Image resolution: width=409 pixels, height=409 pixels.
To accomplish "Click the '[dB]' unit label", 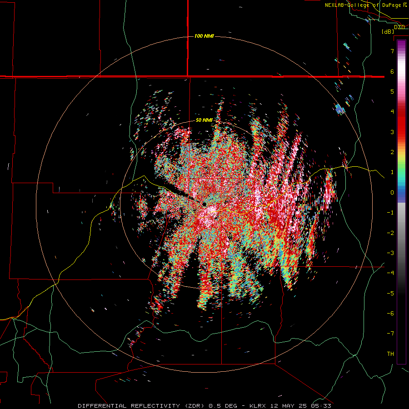I will tap(388, 31).
